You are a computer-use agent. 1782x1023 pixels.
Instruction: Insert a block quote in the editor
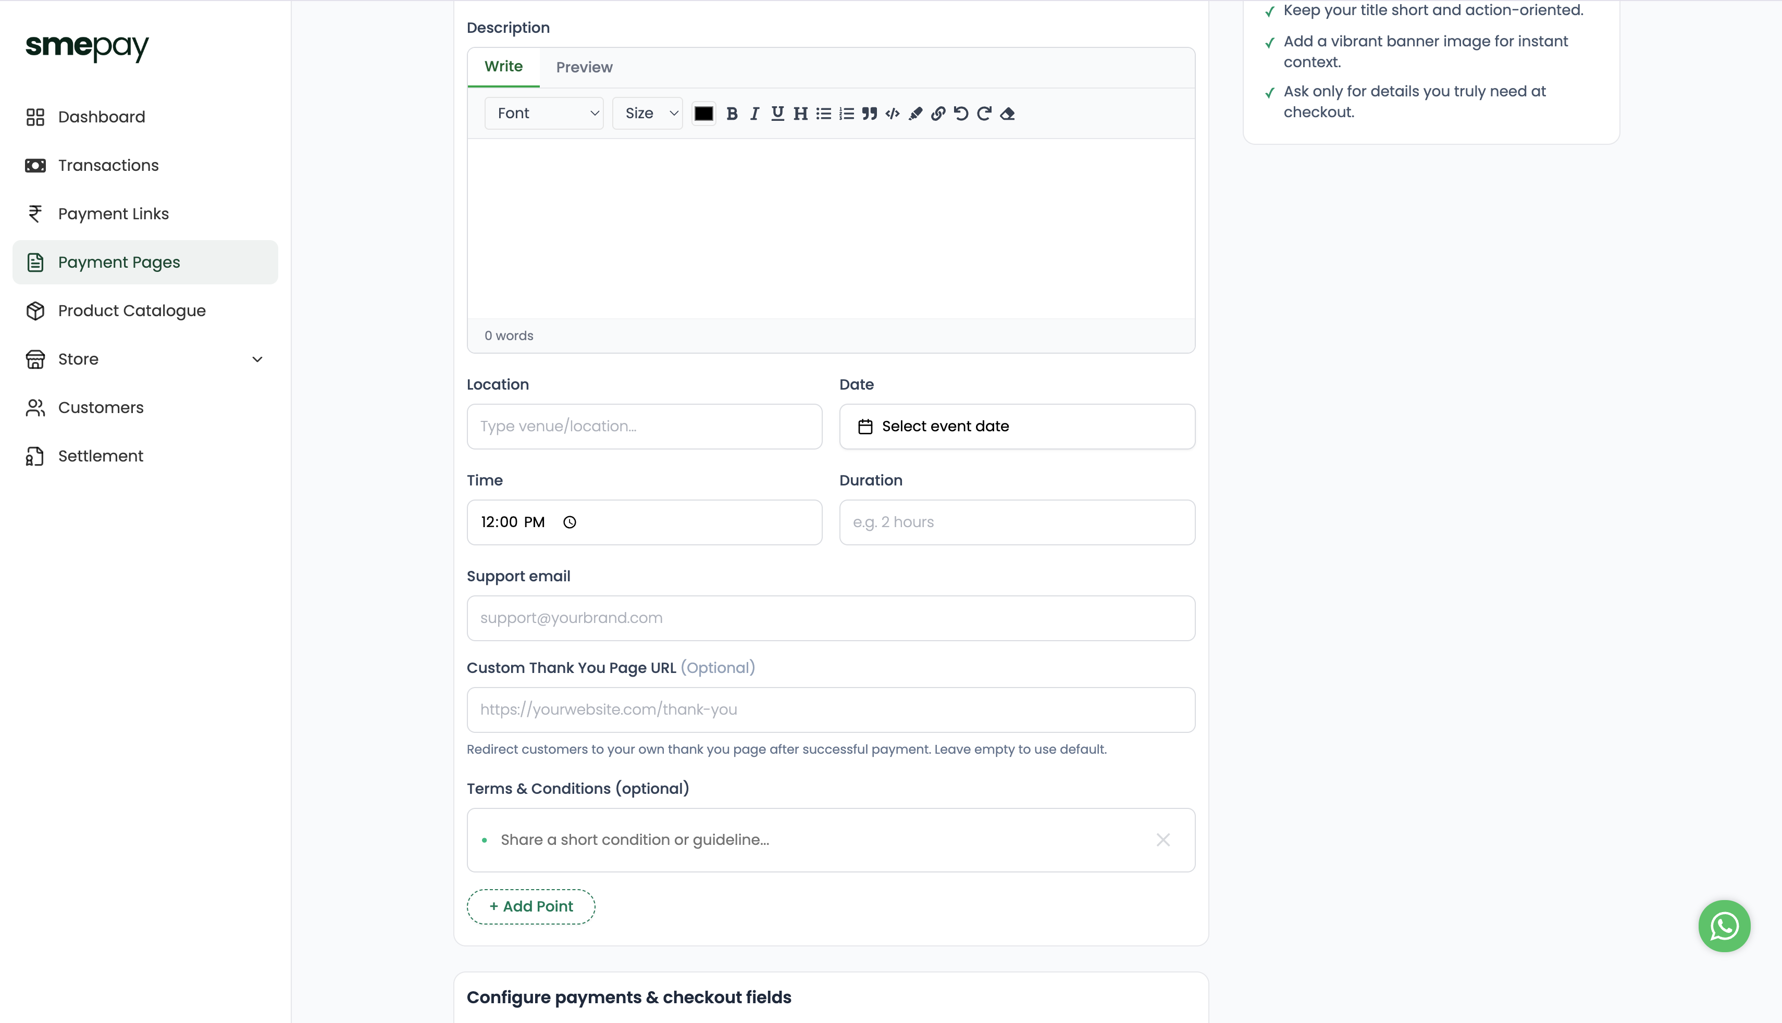click(869, 113)
